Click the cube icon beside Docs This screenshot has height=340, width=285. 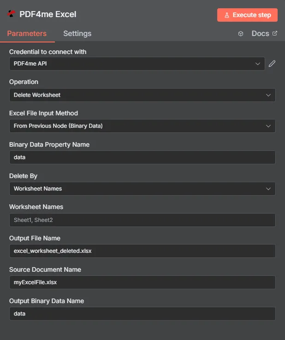pyautogui.click(x=241, y=34)
